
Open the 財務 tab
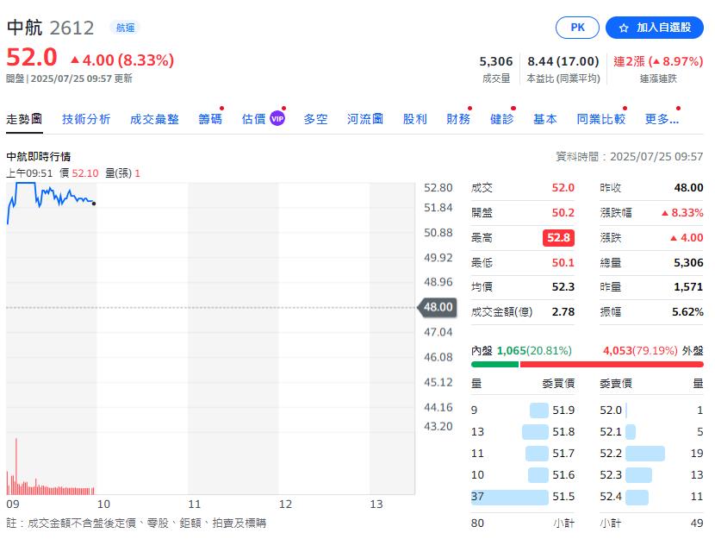click(458, 119)
